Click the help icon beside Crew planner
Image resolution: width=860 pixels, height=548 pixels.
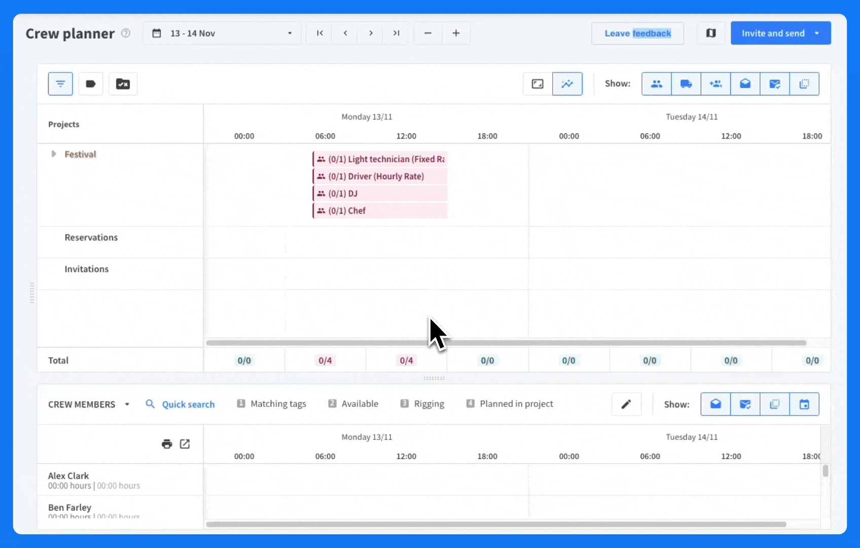coord(126,33)
